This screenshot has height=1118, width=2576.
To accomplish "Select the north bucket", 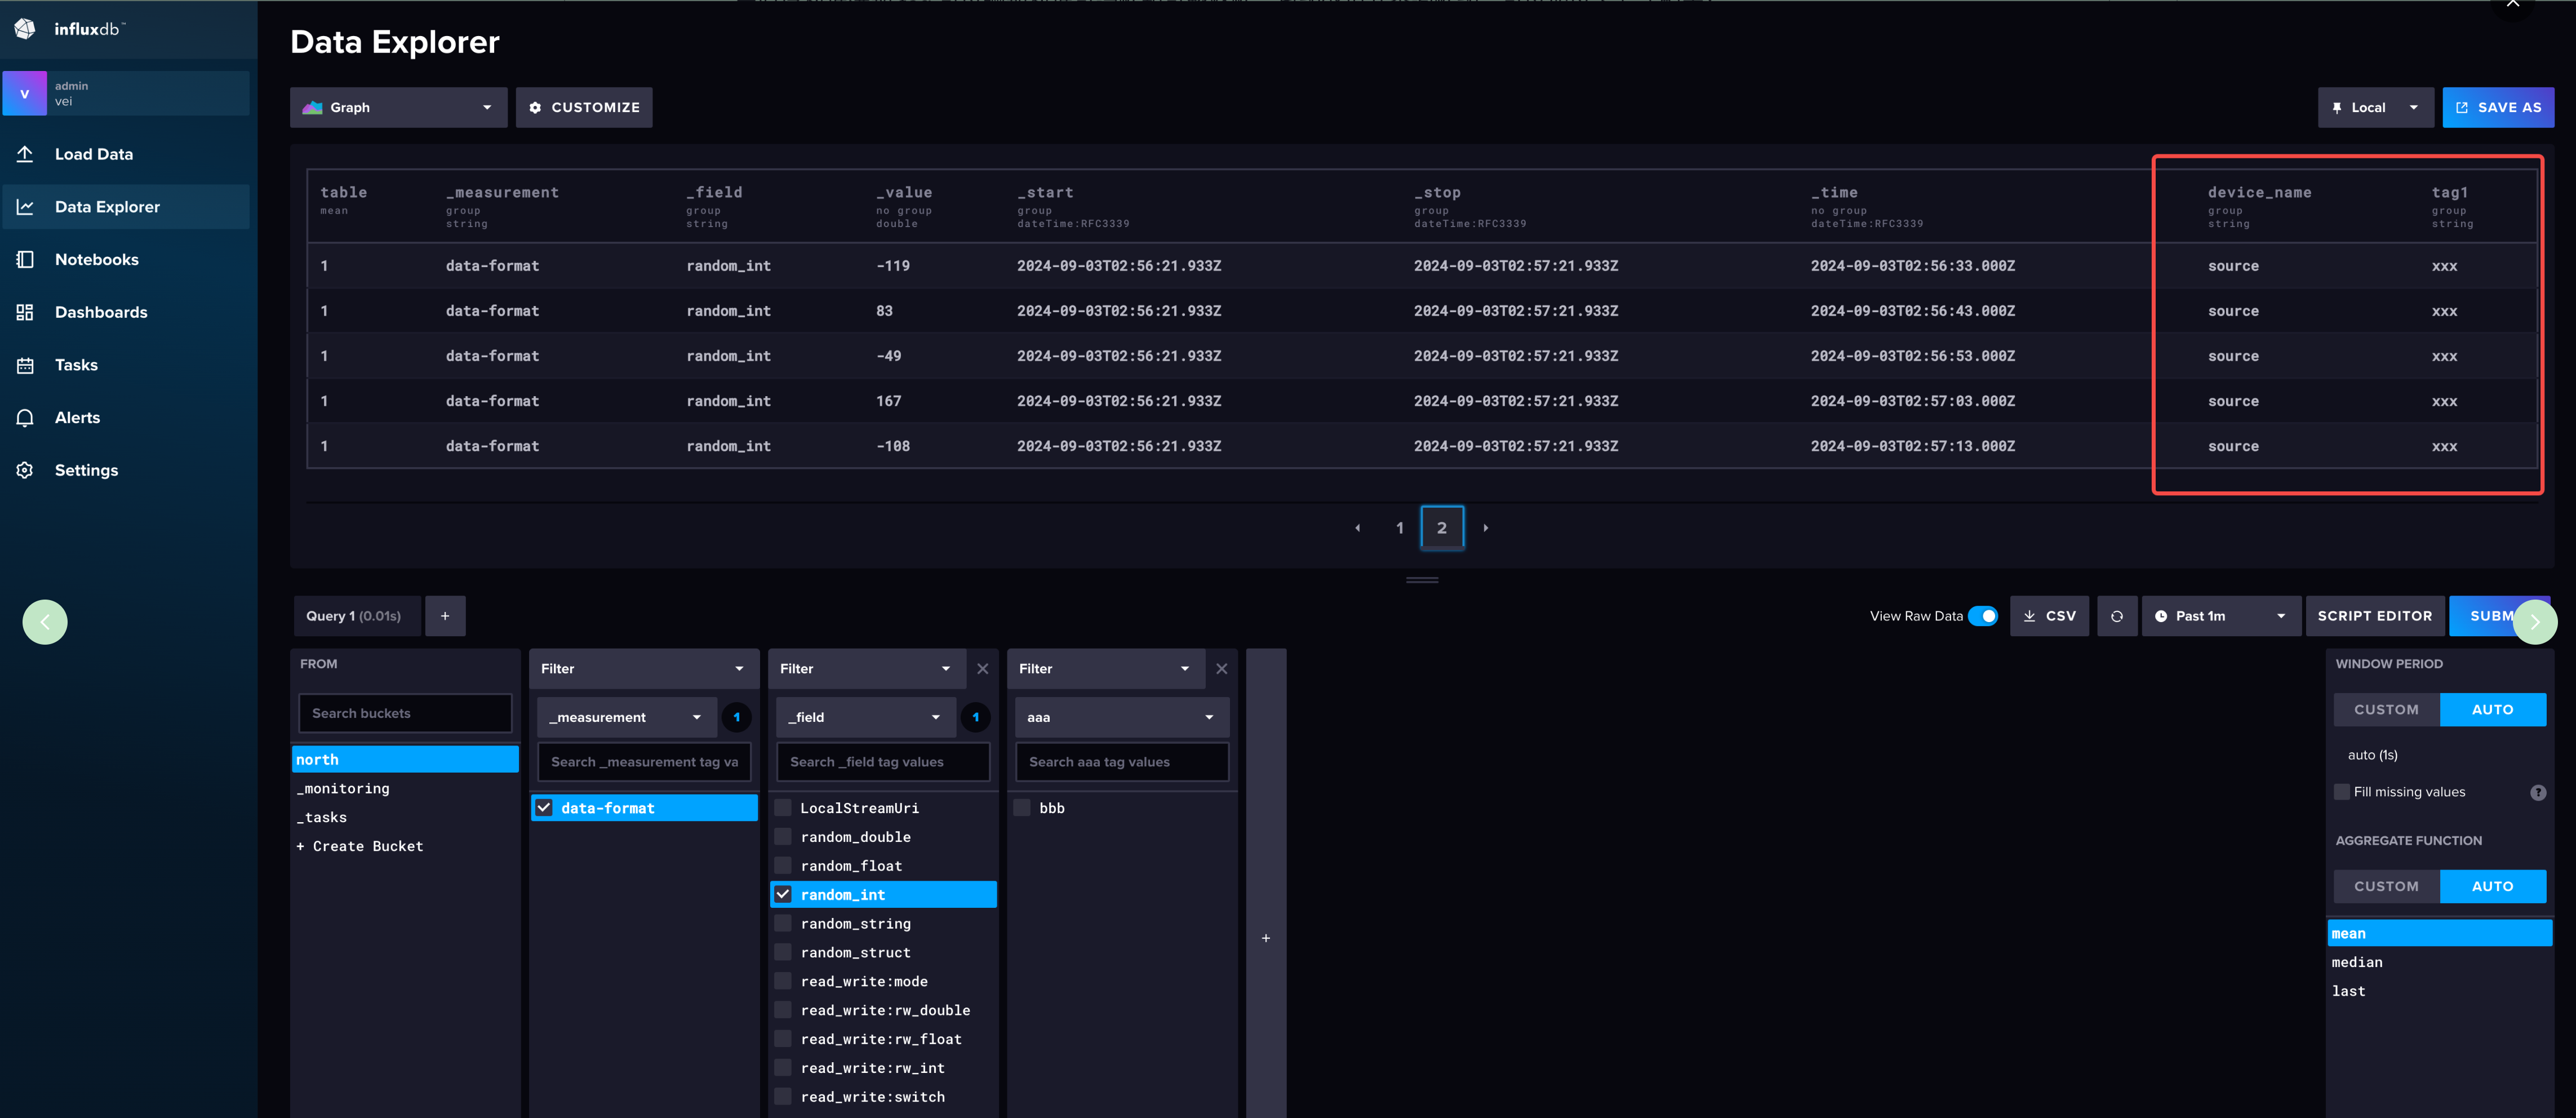I will (405, 760).
